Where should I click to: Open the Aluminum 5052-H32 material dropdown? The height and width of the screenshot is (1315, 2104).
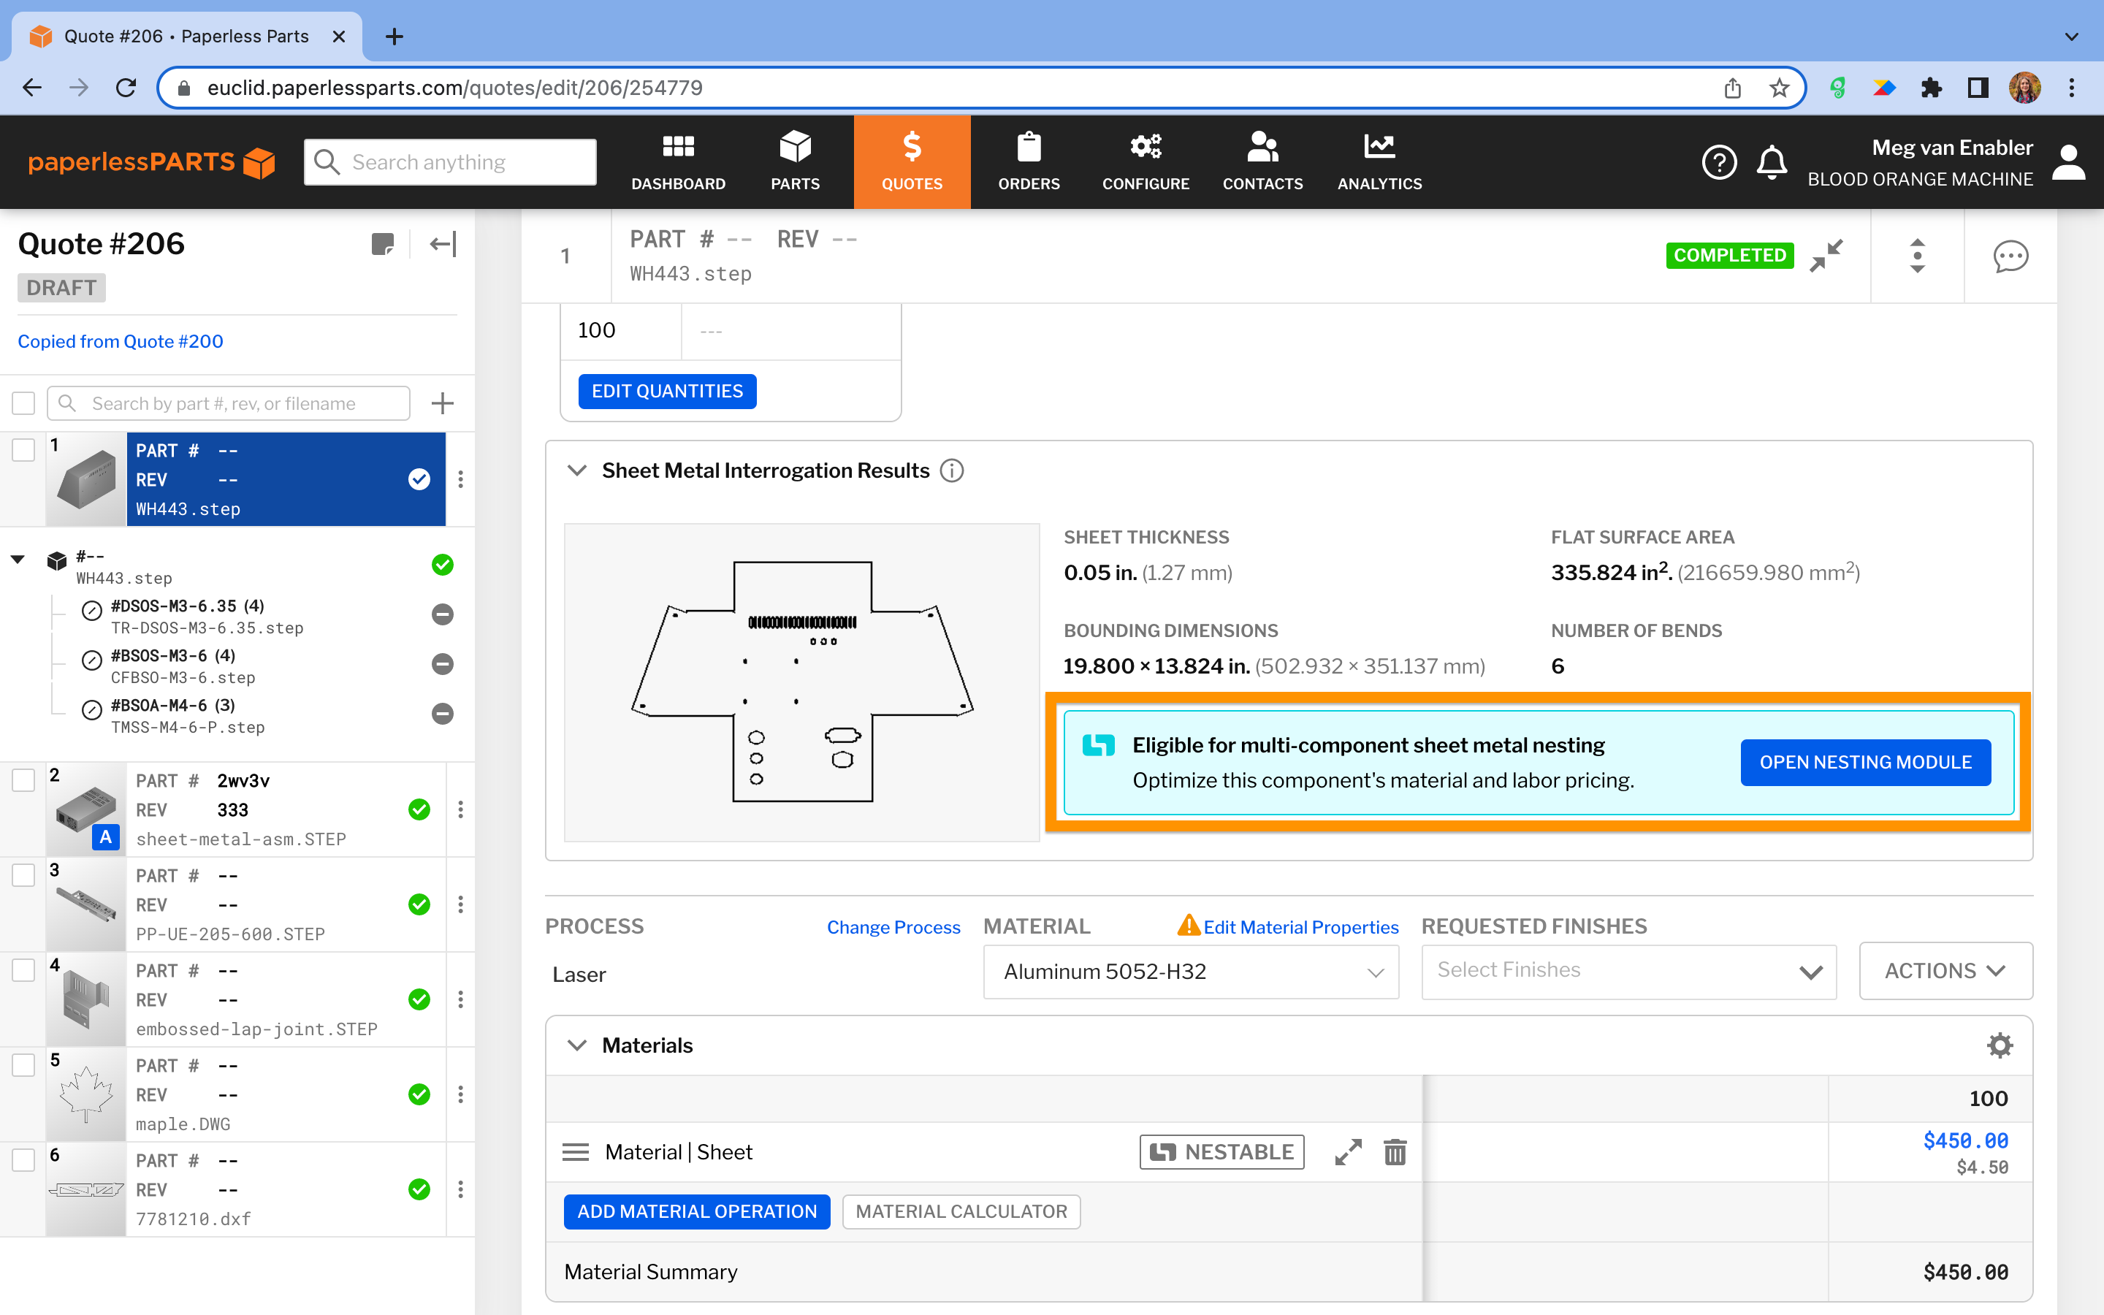point(1190,972)
